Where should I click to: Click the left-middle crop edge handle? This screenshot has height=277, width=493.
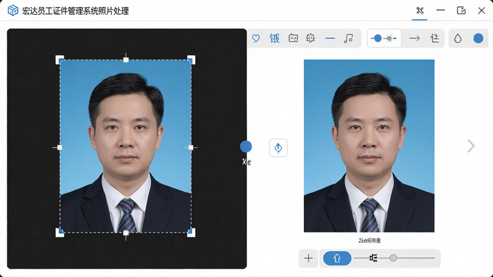coord(59,147)
